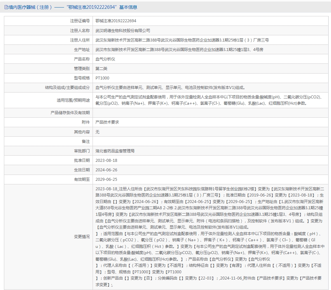Click the structure composition value text
Viewport: 331px width, 290px height.
point(170,88)
